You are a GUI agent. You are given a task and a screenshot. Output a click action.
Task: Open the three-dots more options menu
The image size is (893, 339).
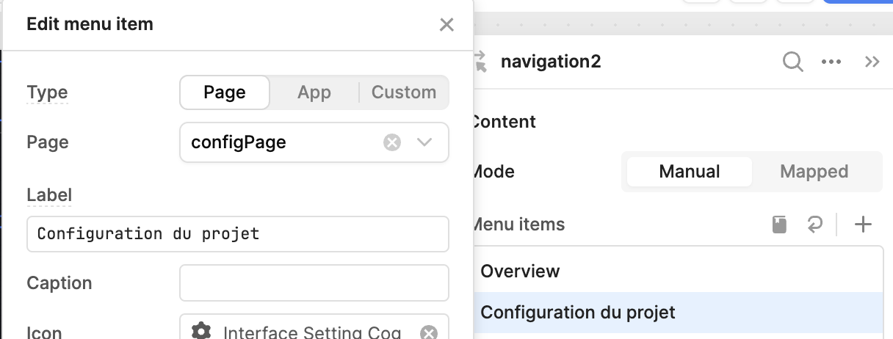point(831,62)
